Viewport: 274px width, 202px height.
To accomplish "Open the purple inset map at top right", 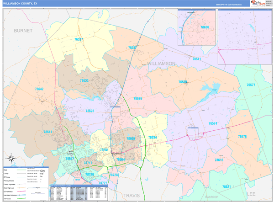I will 244,37.
